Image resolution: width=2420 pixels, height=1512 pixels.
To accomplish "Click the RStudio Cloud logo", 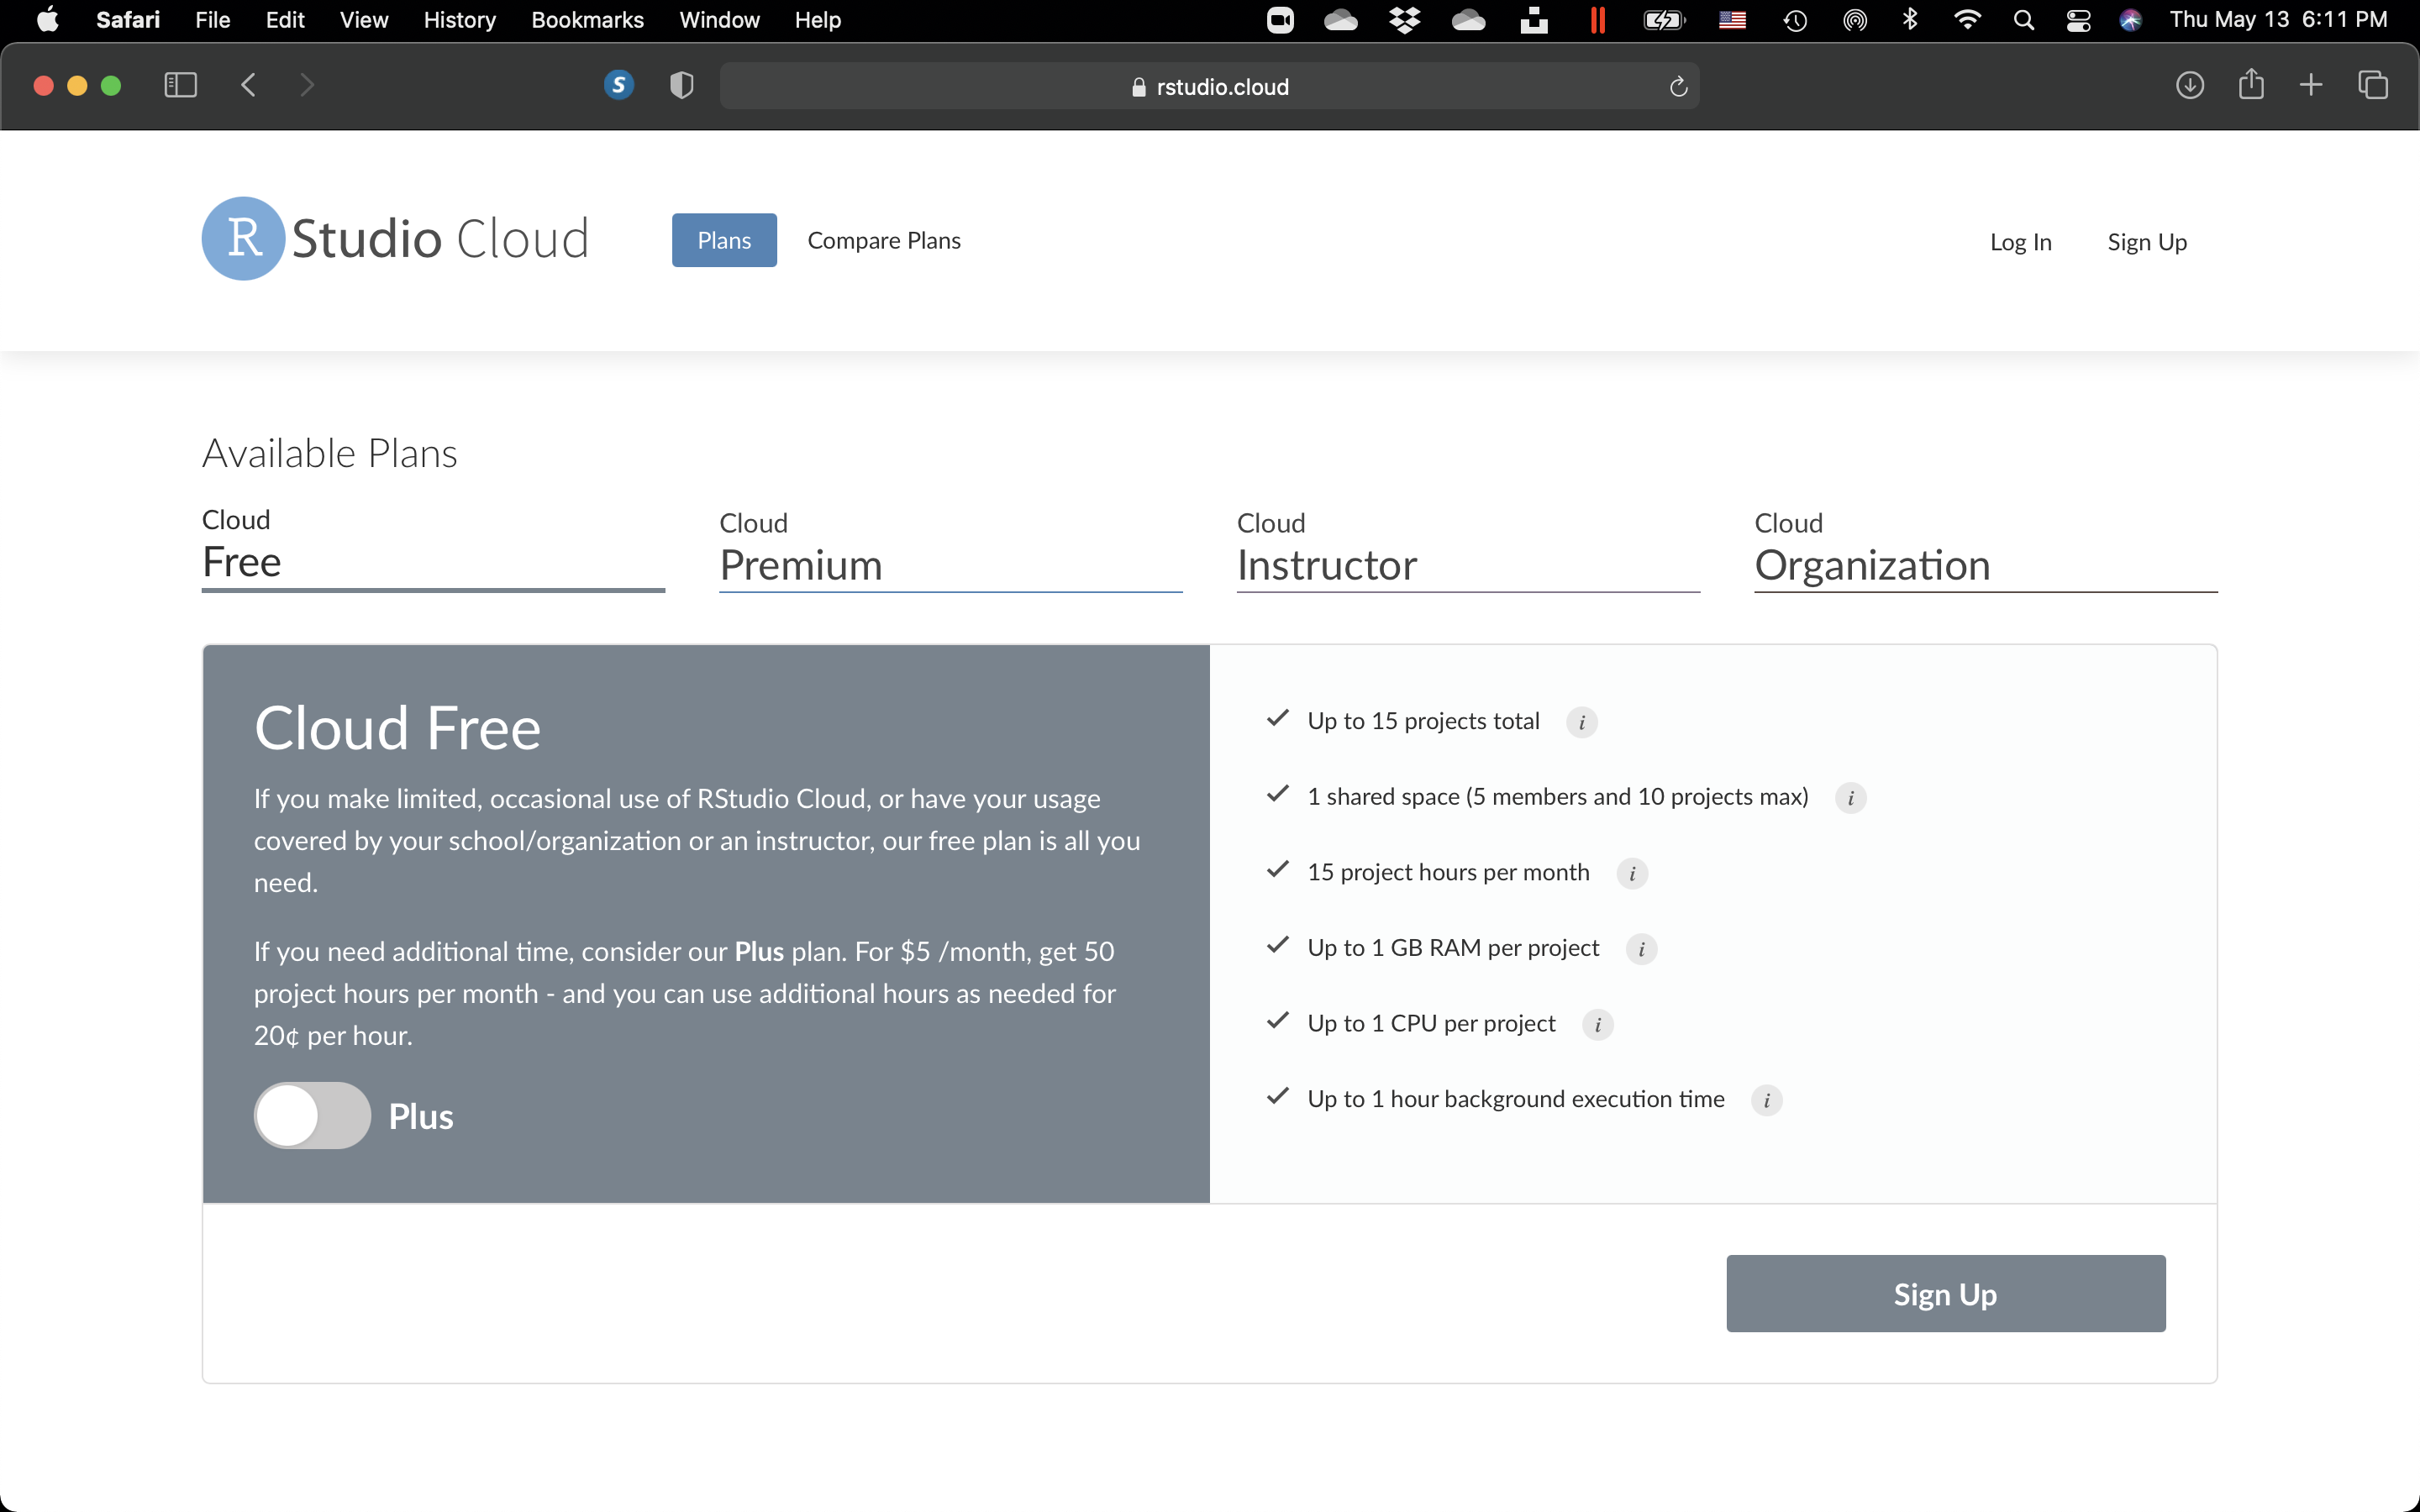I will (x=395, y=239).
